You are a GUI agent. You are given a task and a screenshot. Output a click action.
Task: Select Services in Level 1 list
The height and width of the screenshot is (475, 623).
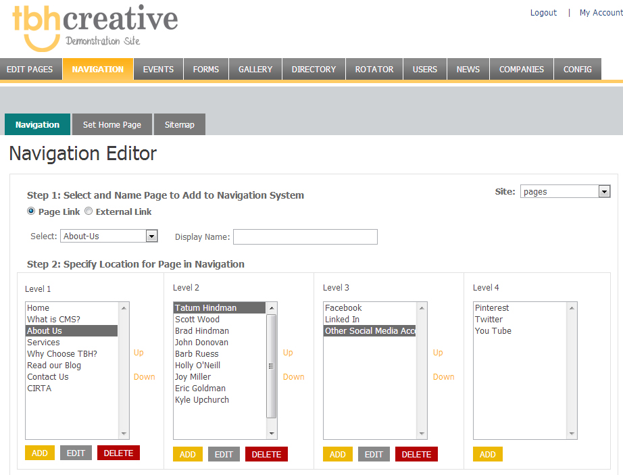coord(44,343)
